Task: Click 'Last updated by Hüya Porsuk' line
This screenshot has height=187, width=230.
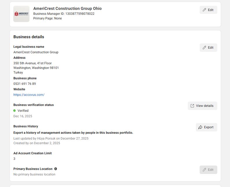Action: click(51, 138)
